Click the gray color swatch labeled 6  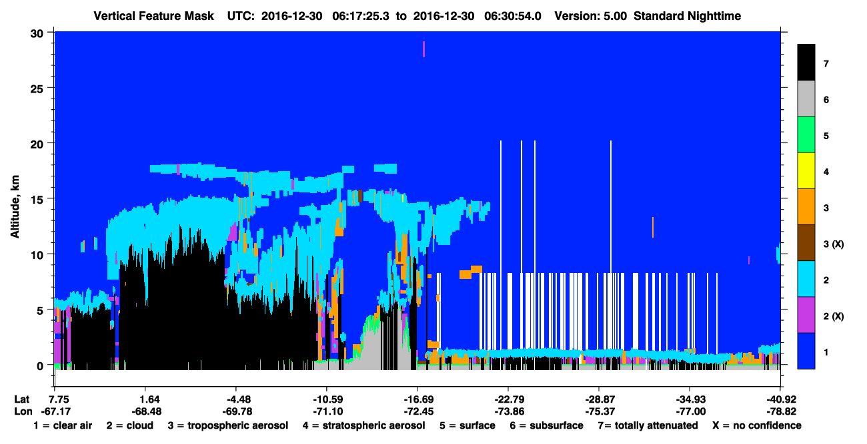(x=806, y=99)
